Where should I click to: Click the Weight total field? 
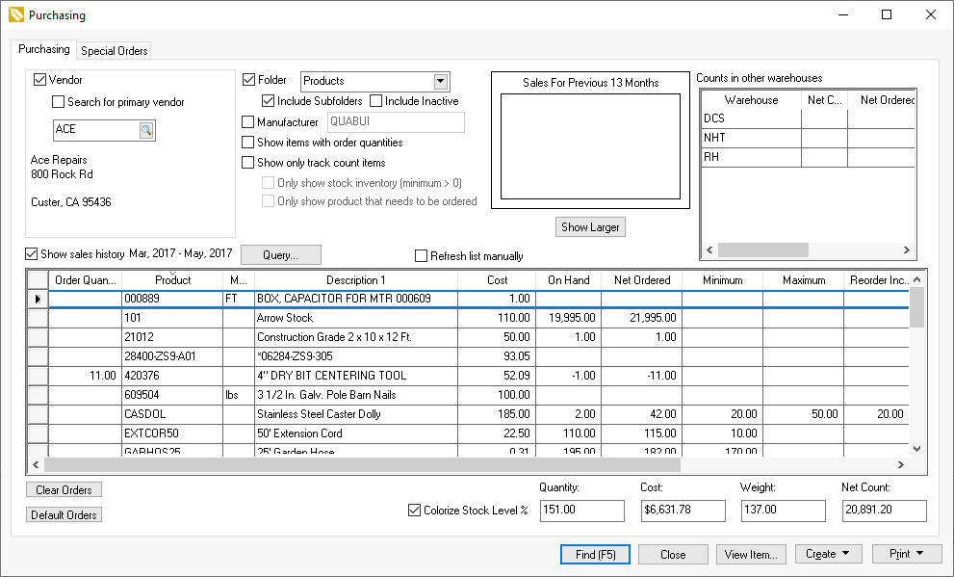coord(783,511)
